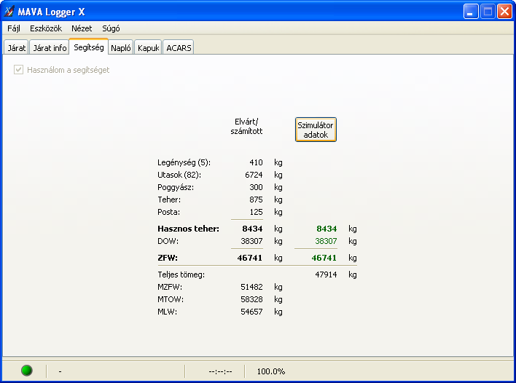Click the 'Legénység (5):' label
The width and height of the screenshot is (516, 383).
coord(184,162)
